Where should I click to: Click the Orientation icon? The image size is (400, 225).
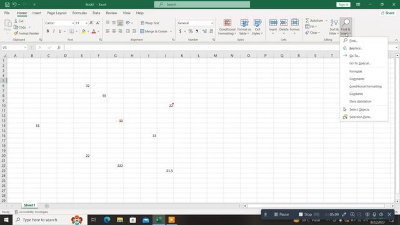coord(128,22)
